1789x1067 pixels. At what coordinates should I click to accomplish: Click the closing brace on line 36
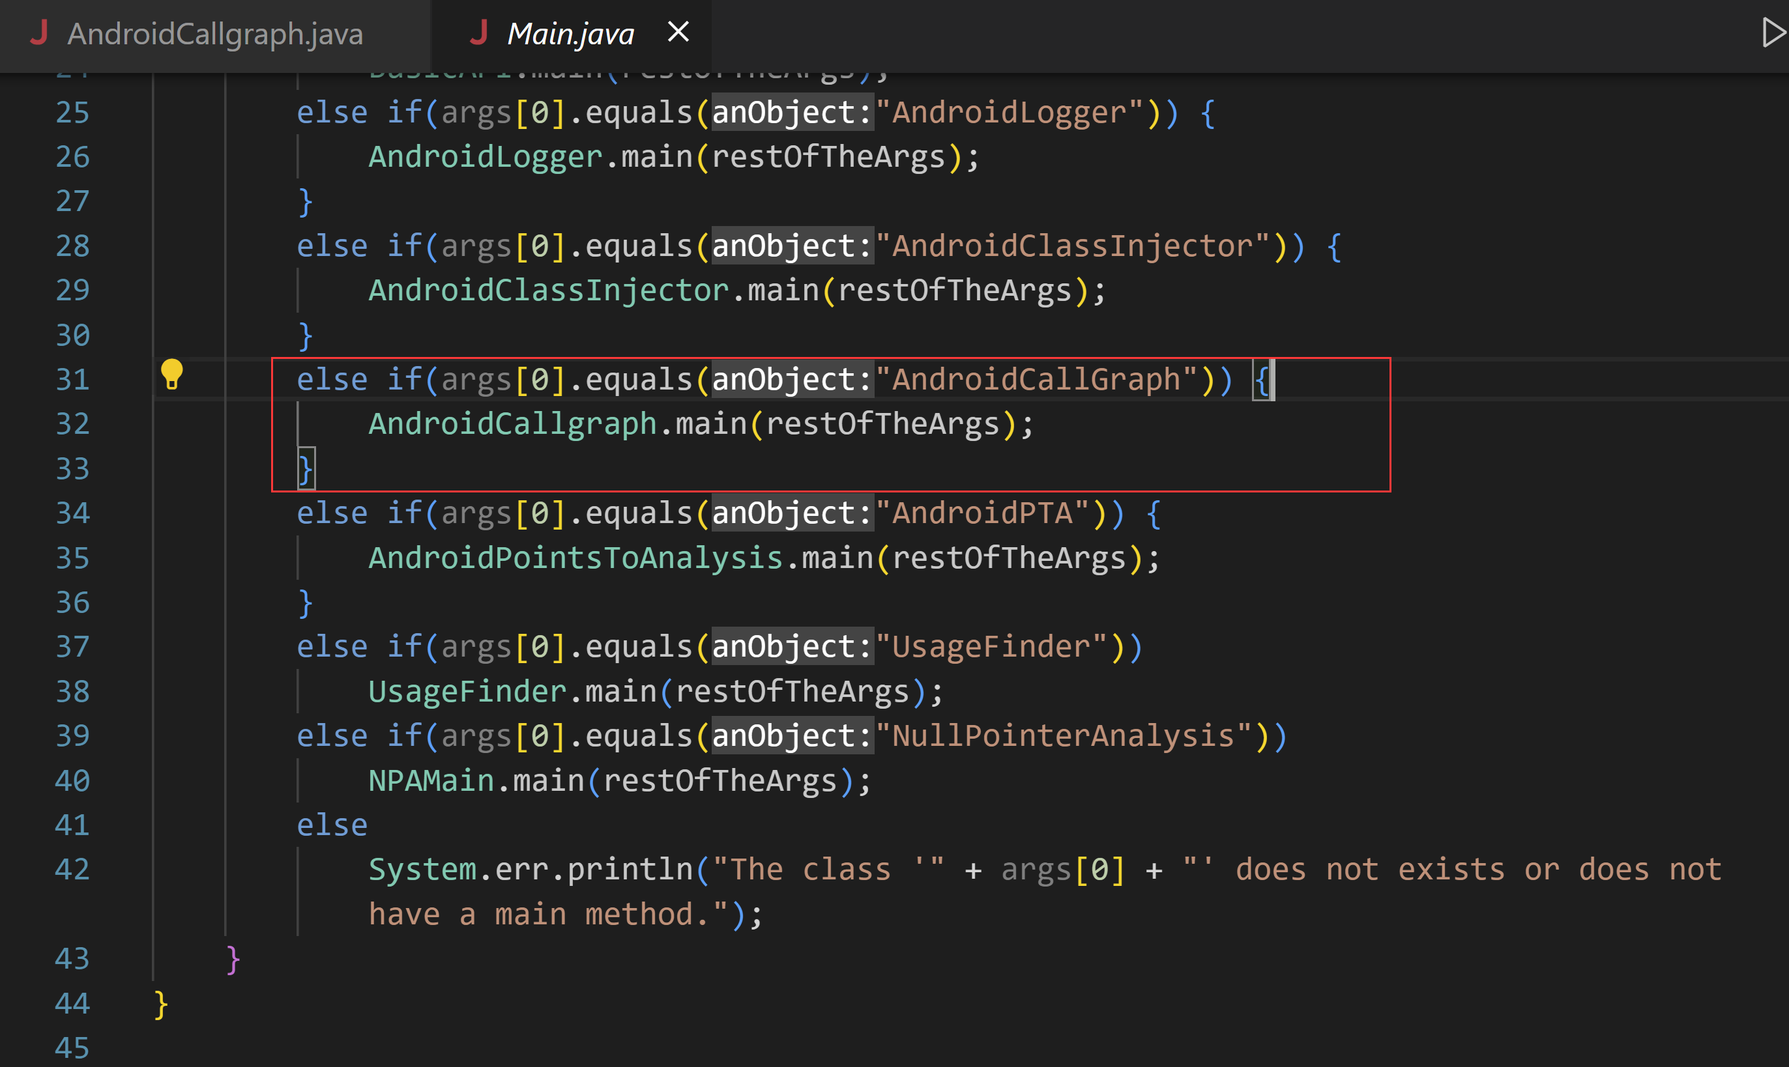[x=306, y=603]
